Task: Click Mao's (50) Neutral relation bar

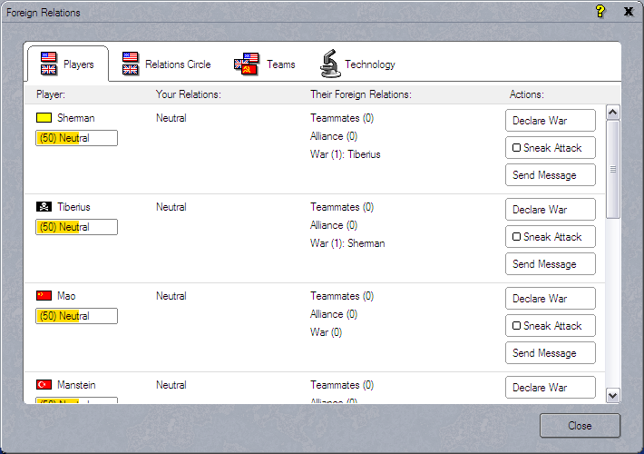Action: click(76, 316)
